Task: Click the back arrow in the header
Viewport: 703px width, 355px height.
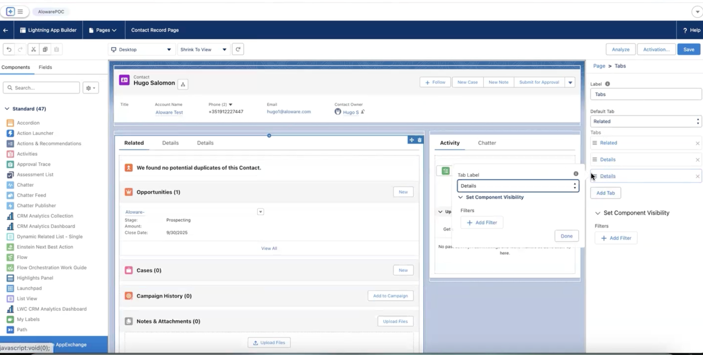Action: tap(6, 30)
